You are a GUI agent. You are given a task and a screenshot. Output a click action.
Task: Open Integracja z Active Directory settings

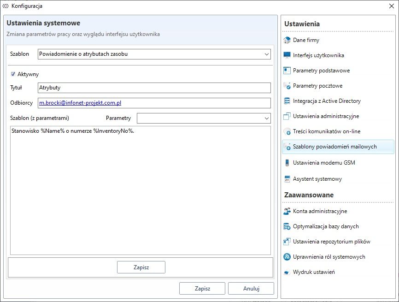pyautogui.click(x=327, y=101)
